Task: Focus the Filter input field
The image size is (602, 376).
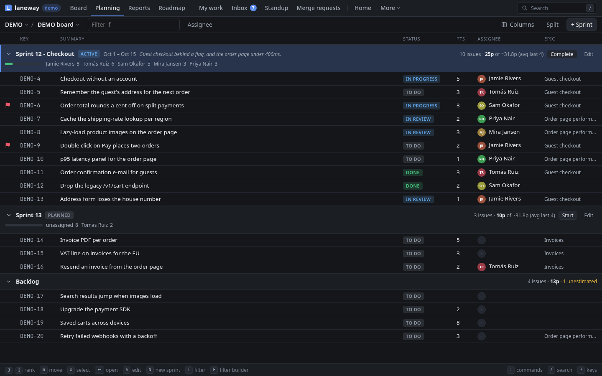Action: tap(134, 25)
